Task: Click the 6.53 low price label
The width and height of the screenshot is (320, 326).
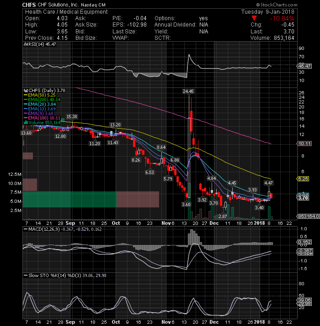Action: coord(149,172)
